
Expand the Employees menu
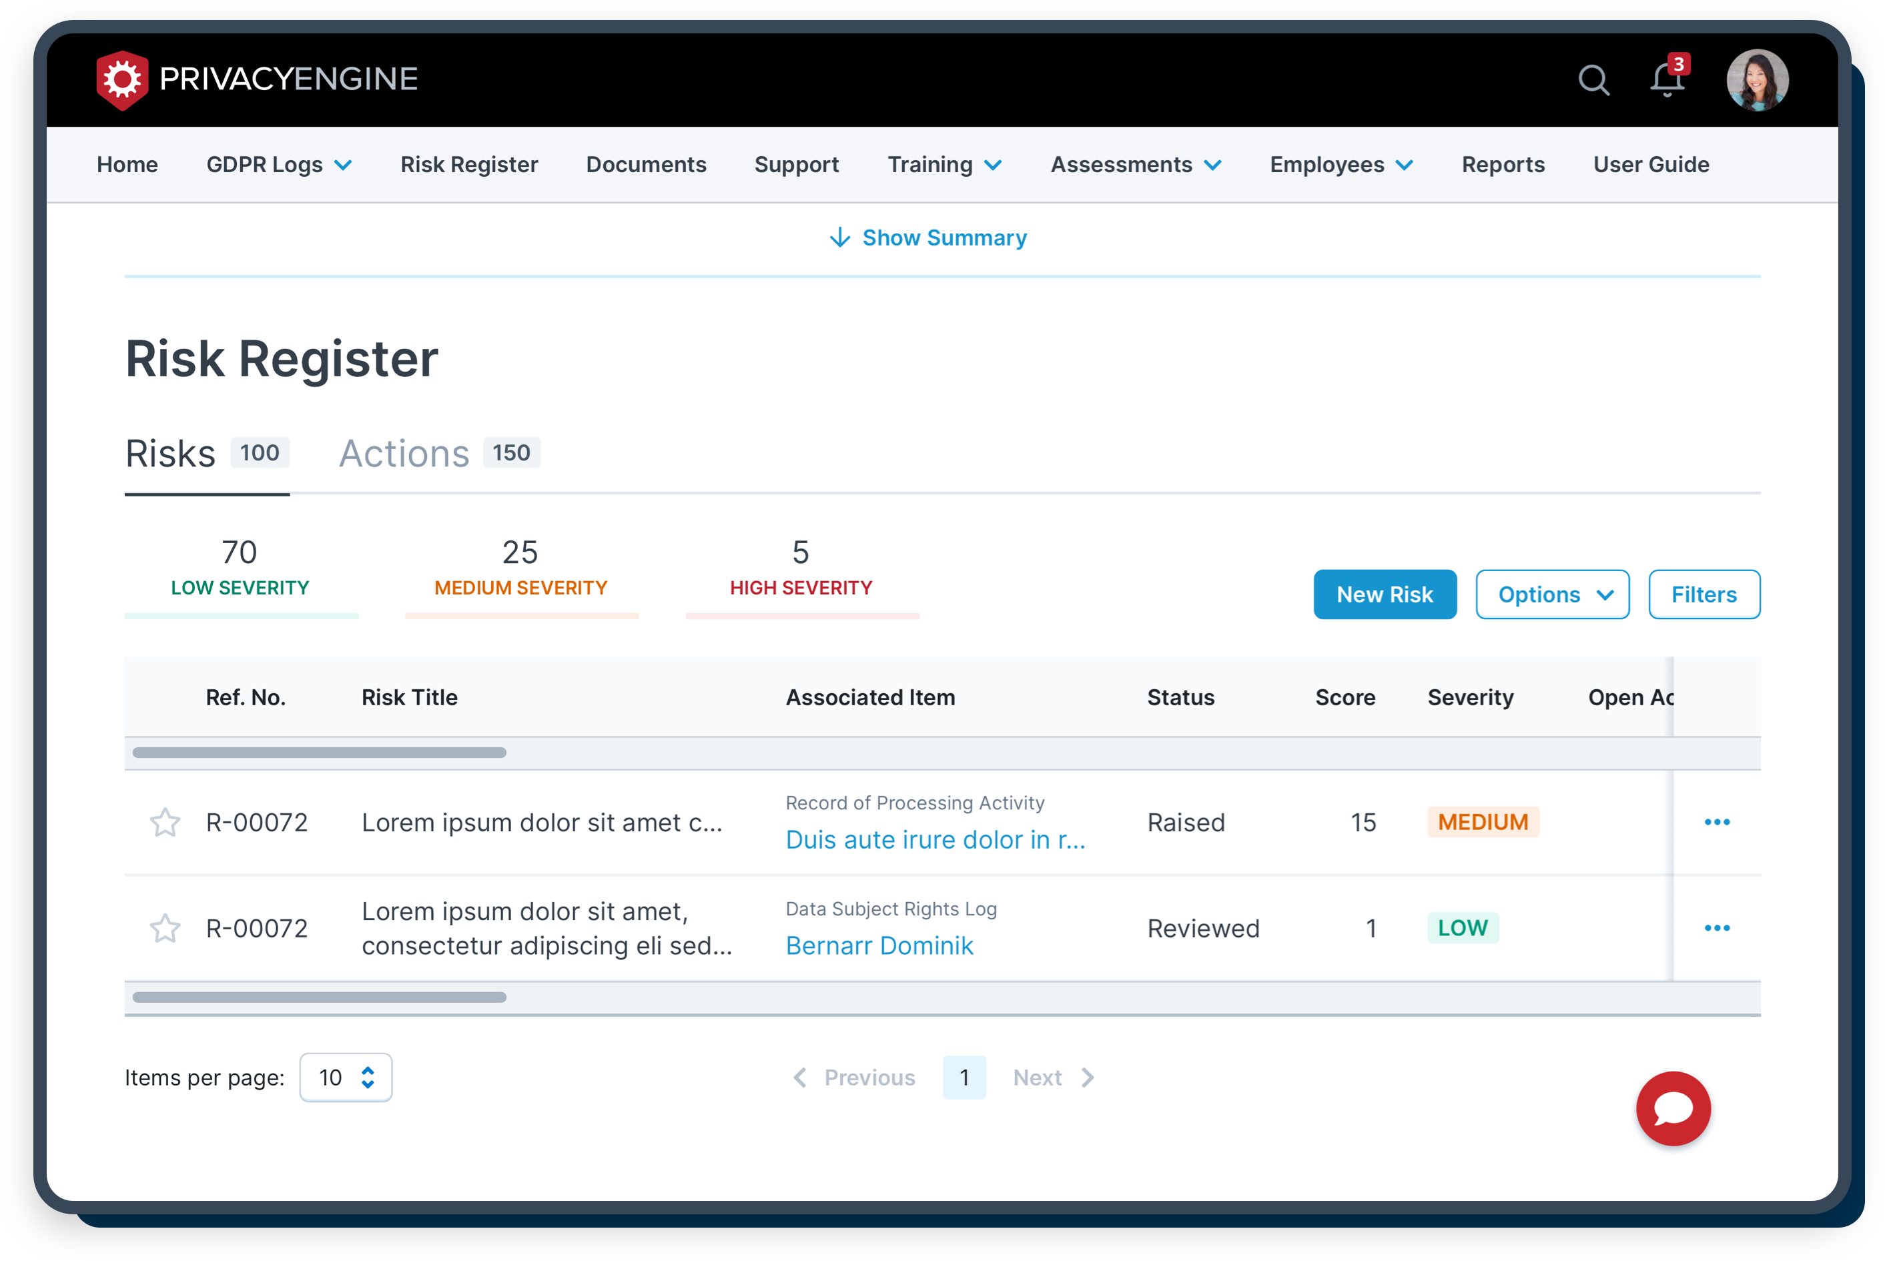coord(1340,164)
